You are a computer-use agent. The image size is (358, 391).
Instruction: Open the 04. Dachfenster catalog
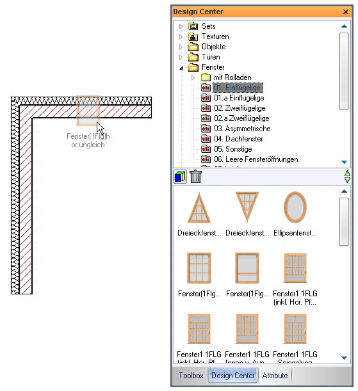click(x=238, y=139)
